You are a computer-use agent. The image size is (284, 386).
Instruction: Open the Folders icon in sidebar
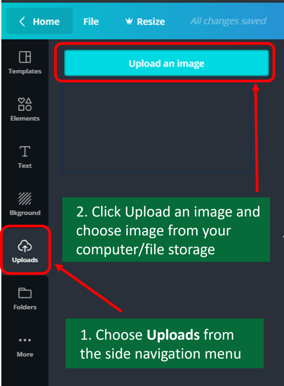25,293
